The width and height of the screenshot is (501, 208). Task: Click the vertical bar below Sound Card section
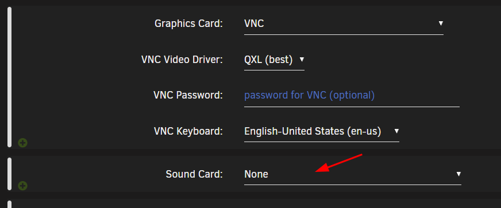10,204
